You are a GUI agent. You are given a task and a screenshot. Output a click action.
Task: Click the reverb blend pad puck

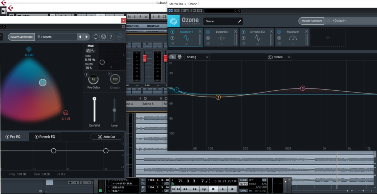click(43, 82)
